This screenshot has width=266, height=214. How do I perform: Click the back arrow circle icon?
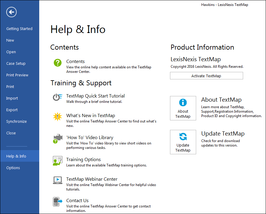point(11,12)
